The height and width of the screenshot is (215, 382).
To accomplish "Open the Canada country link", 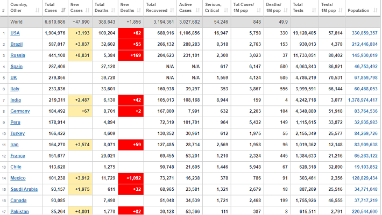I will click(x=18, y=200).
